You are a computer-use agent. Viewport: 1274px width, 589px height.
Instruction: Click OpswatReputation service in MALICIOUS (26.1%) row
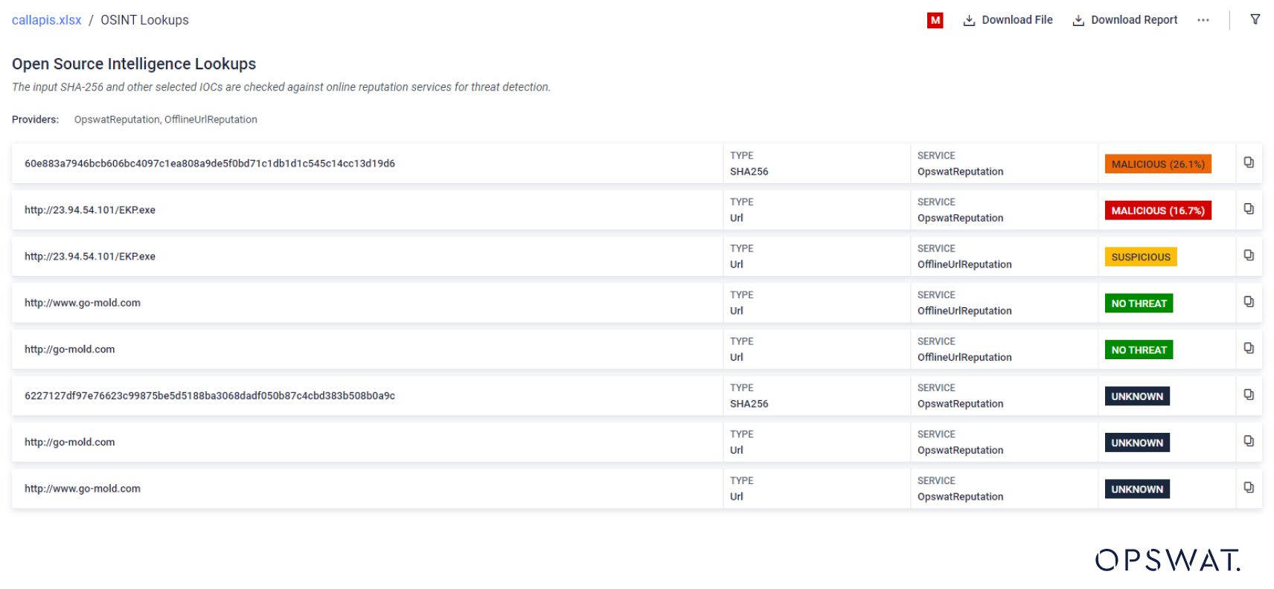pyautogui.click(x=960, y=172)
